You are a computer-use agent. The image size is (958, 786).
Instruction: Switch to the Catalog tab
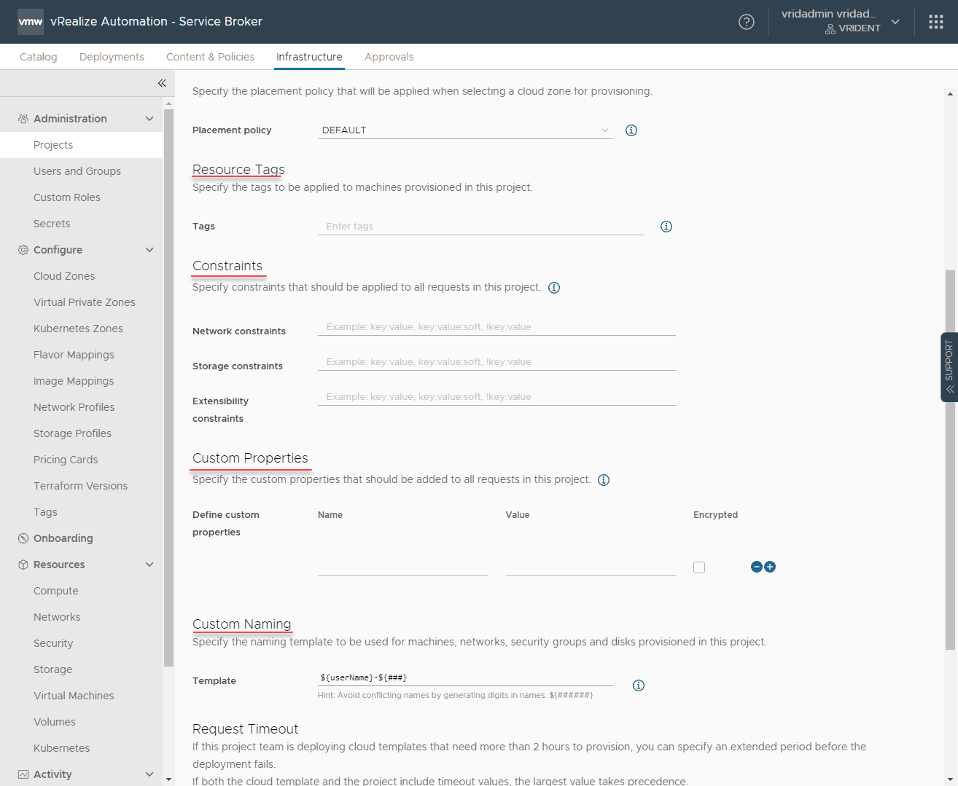[x=38, y=57]
